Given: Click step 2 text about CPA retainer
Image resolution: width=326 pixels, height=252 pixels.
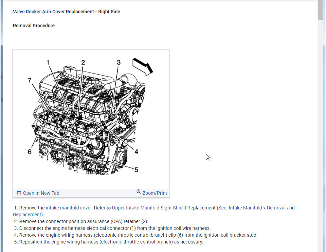Looking at the screenshot, I should coord(81,221).
